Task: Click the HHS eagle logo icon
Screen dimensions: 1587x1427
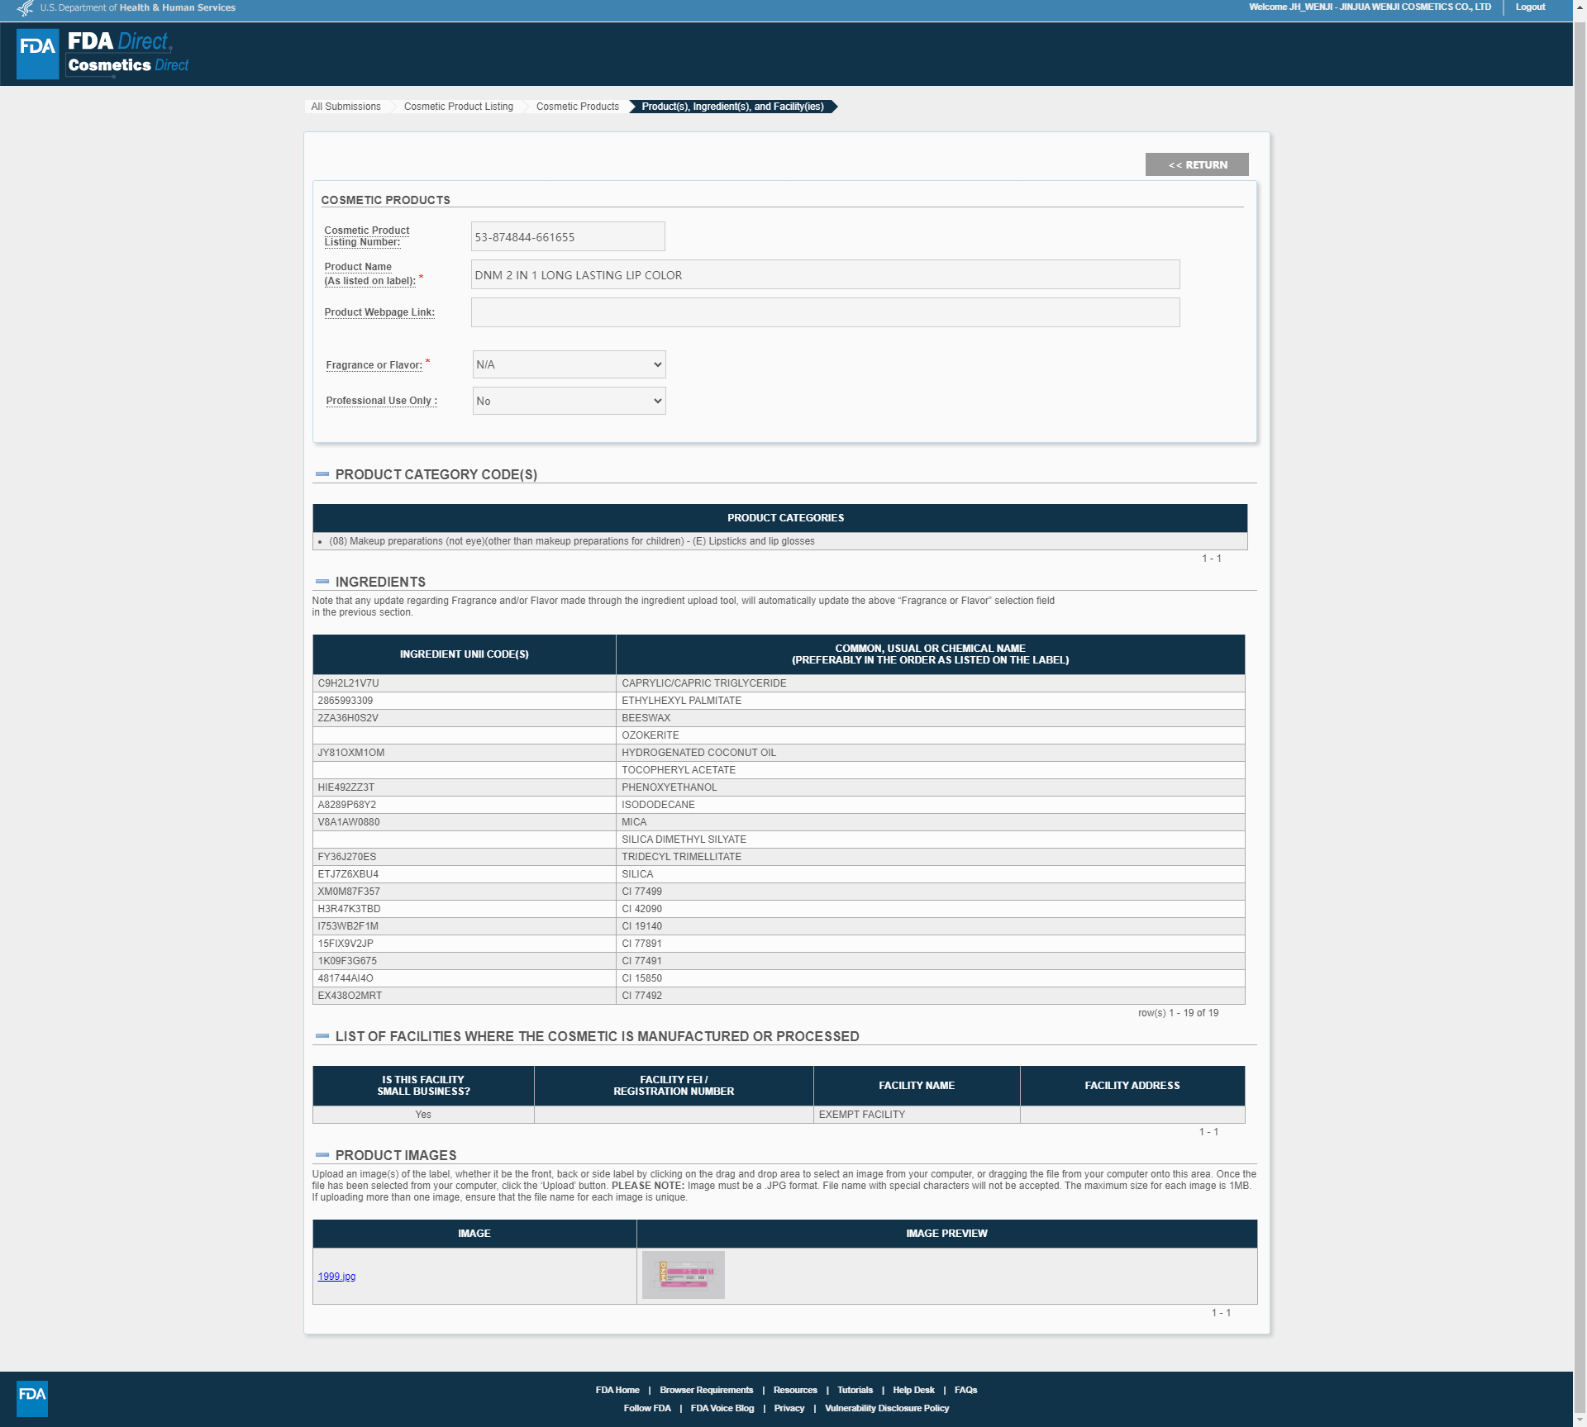Action: click(26, 8)
